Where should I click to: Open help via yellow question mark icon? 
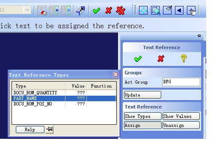[x=183, y=59]
